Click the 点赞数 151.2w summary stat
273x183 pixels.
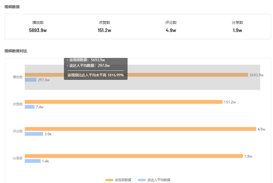104,26
